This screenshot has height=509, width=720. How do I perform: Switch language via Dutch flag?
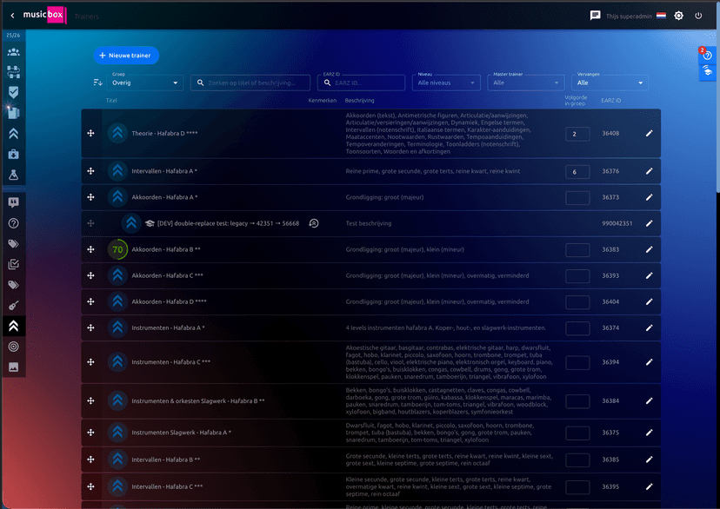pos(661,16)
